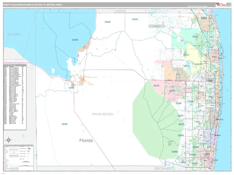Click the Florida state label
The height and width of the screenshot is (175, 234).
pos(86,140)
